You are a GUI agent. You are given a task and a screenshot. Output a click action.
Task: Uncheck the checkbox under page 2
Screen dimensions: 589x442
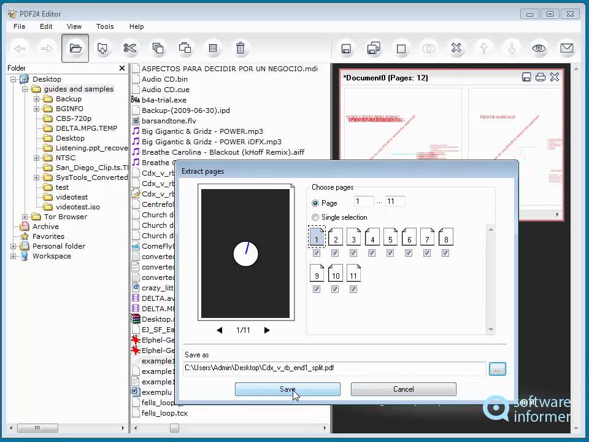335,253
